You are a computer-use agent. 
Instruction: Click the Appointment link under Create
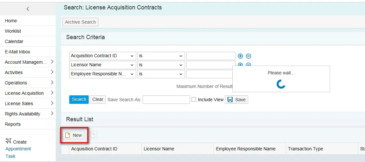pos(18,149)
